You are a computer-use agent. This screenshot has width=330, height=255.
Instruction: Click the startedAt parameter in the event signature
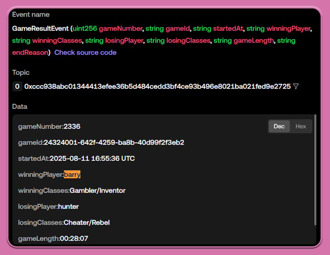click(228, 29)
